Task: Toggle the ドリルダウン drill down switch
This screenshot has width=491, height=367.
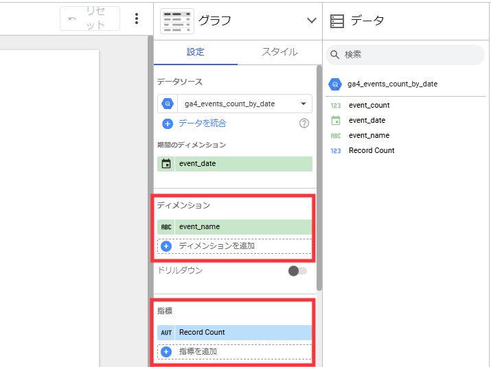Action: click(297, 271)
